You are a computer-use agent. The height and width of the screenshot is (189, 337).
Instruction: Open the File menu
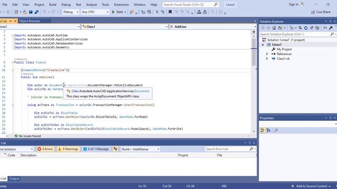click(x=5, y=5)
